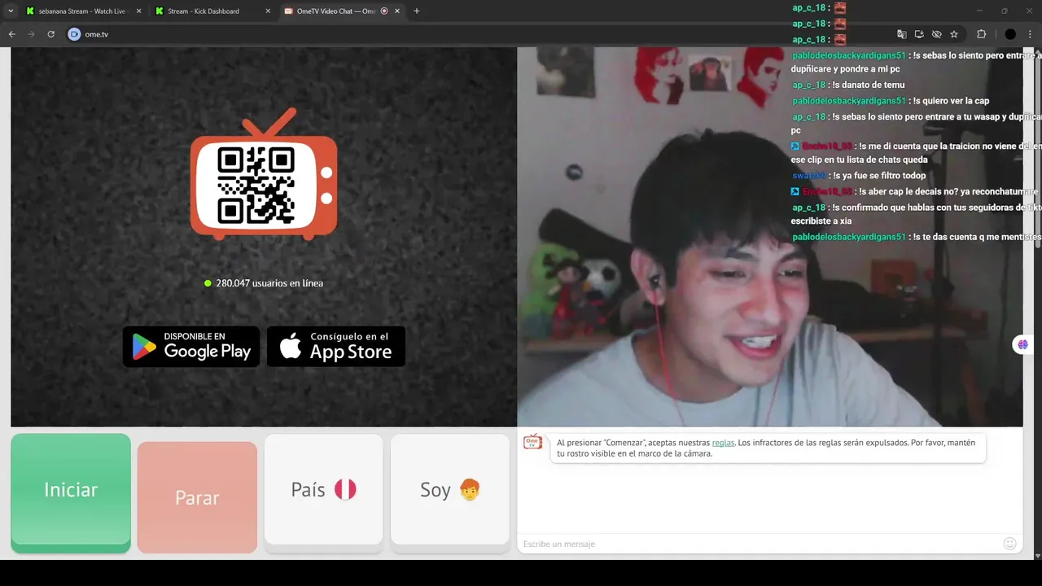Open the Soy gender selector
Screen dimensions: 1042x586
point(450,490)
